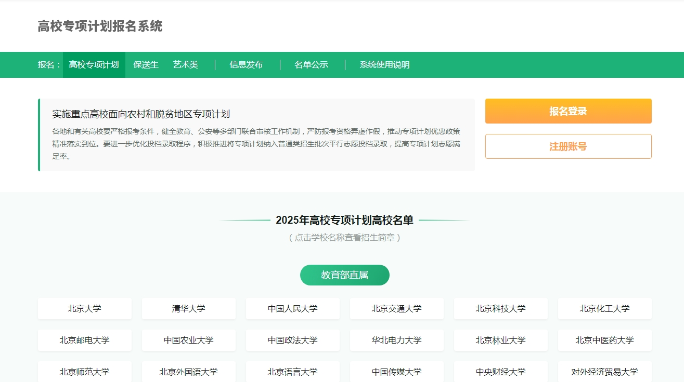The width and height of the screenshot is (684, 382).
Task: Click the hint 点击学校名称查看招生简章
Action: tap(344, 238)
